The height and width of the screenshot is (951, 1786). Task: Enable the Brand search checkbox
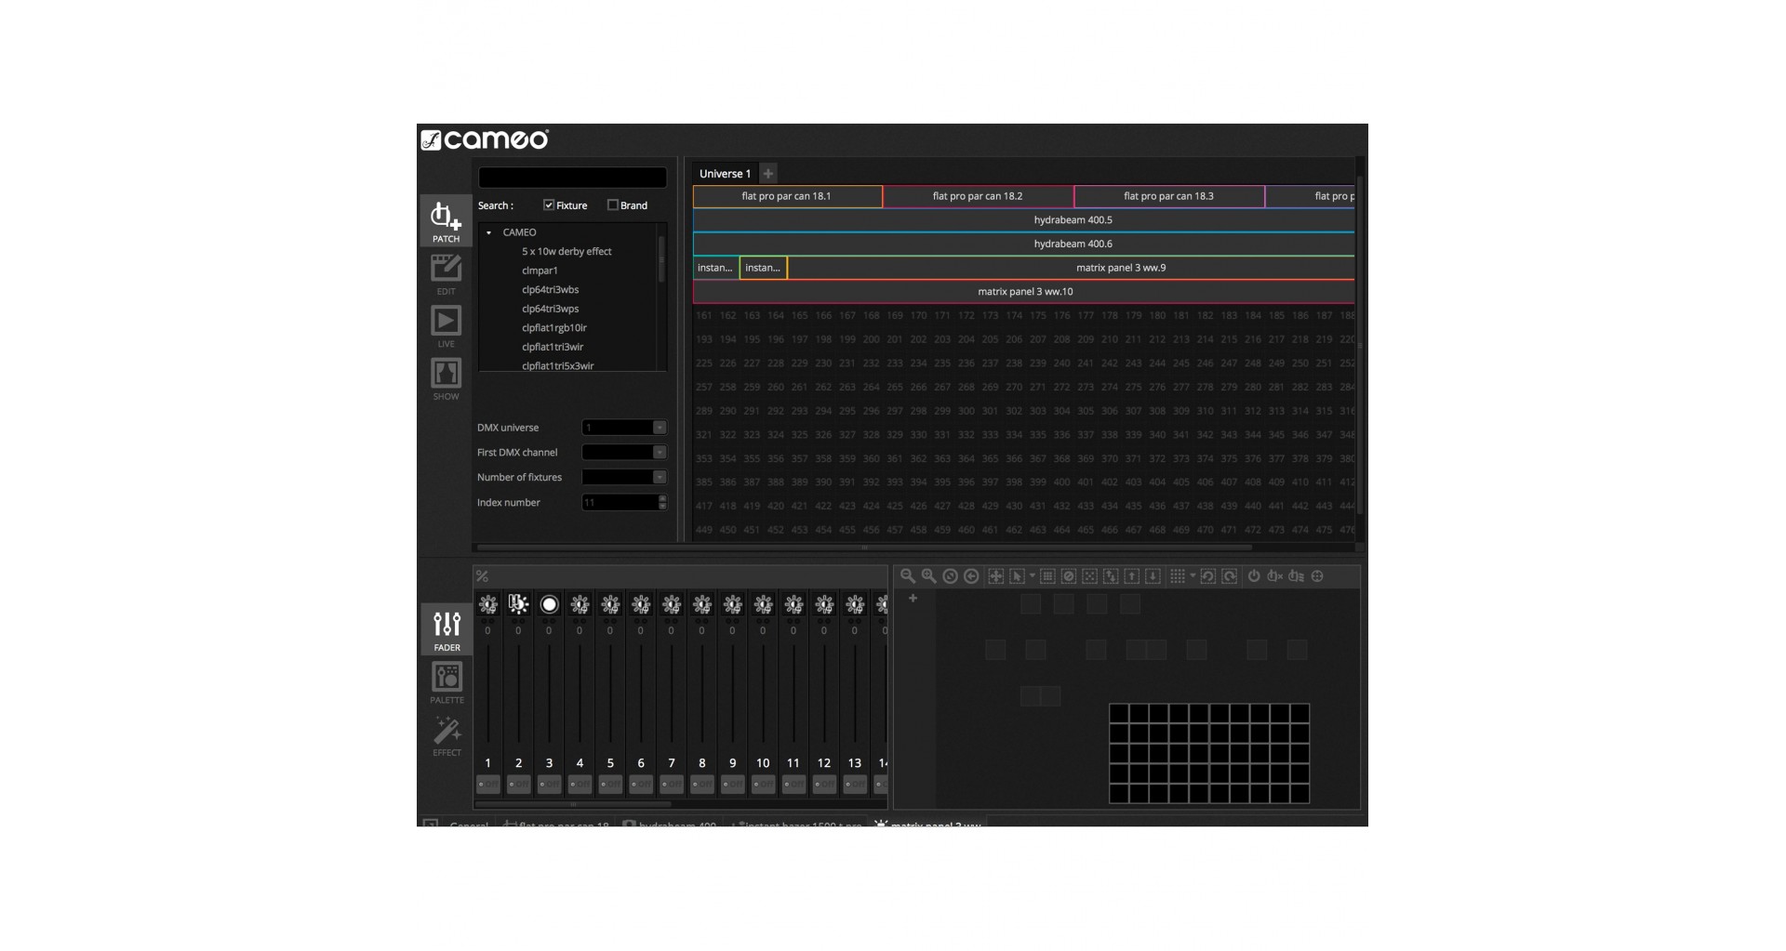click(x=612, y=205)
